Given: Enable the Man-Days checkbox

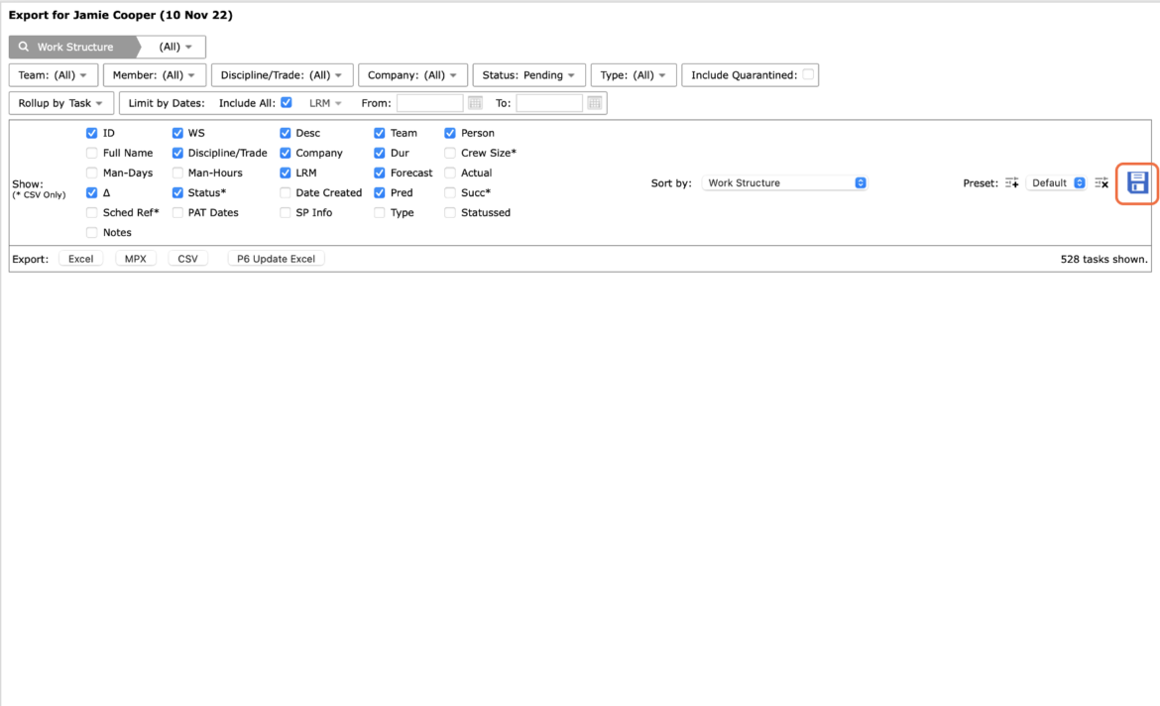Looking at the screenshot, I should point(92,174).
